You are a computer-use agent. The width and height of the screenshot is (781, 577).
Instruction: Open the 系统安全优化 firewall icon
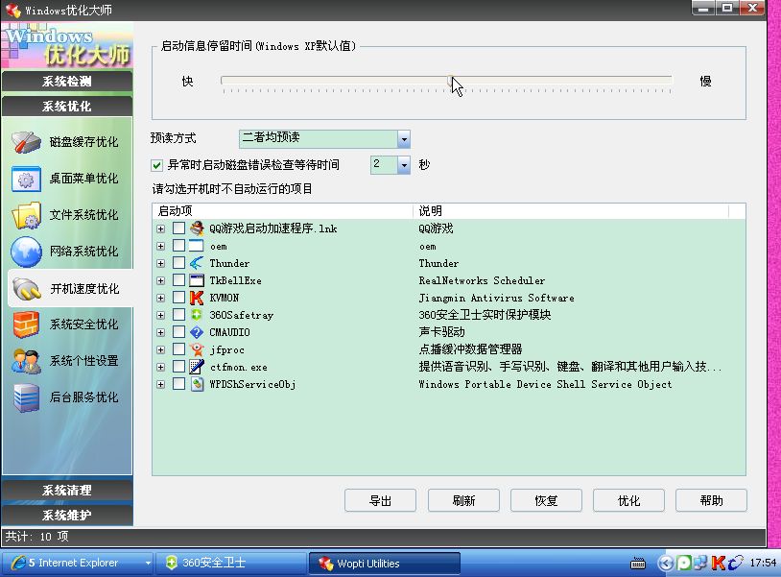(26, 325)
